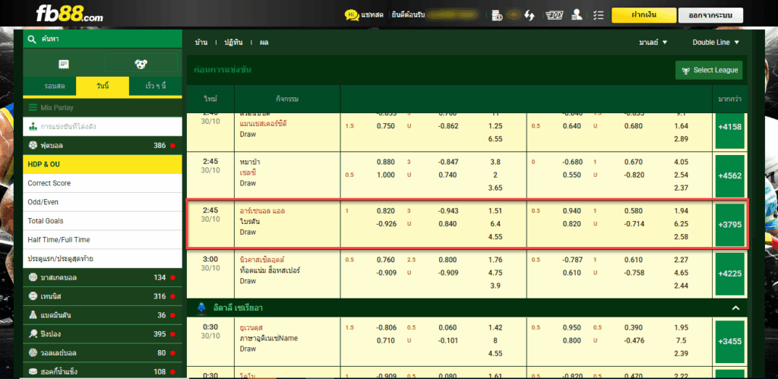The image size is (778, 379).
Task: Expand more markets +3455 for Juventus match
Action: [730, 342]
